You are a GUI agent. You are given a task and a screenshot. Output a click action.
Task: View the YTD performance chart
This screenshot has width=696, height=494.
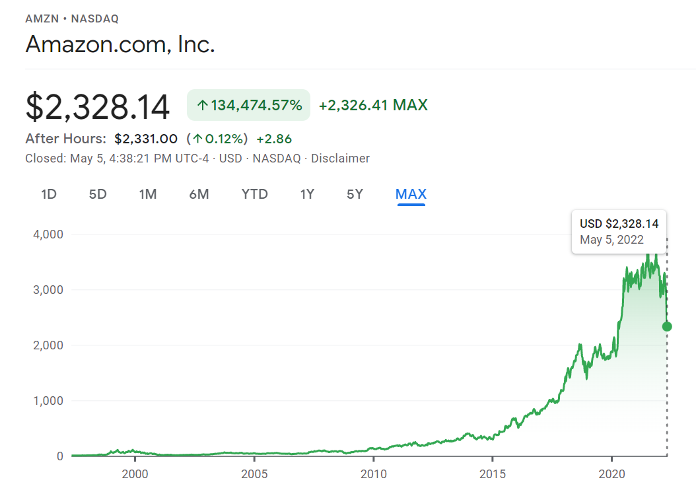254,194
